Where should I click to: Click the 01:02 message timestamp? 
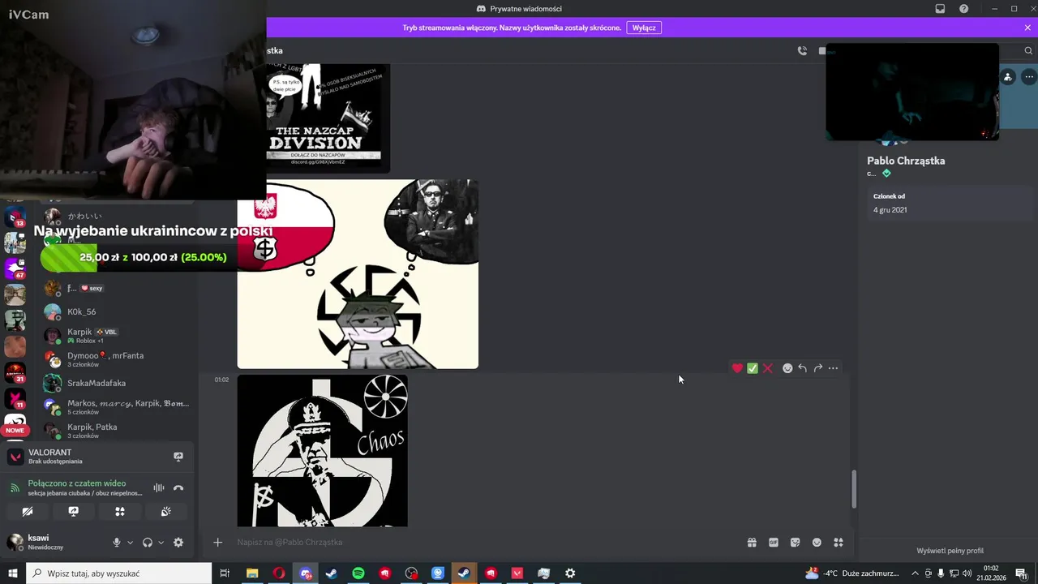(221, 380)
